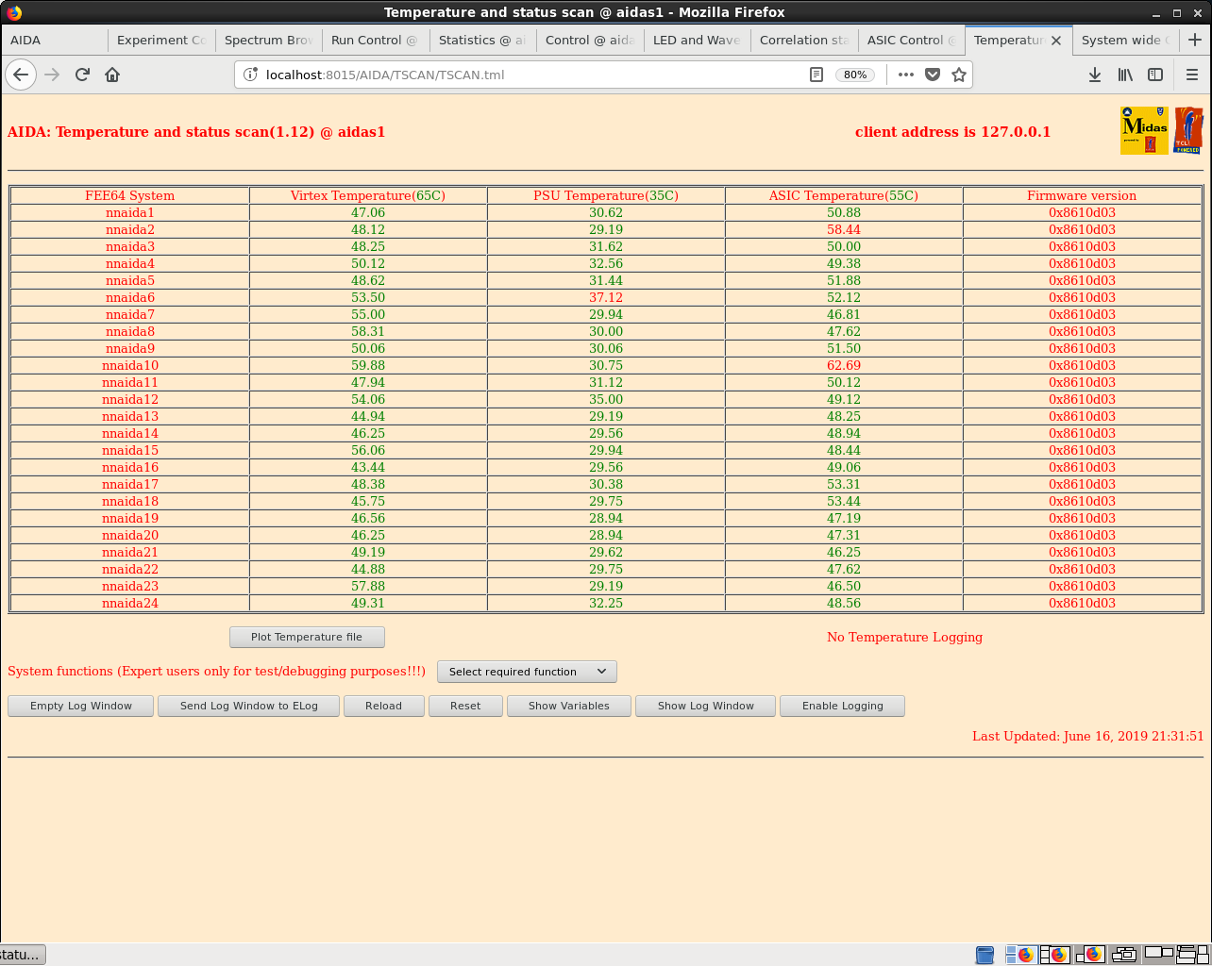The image size is (1212, 966).
Task: Click the 'Firmware version' column header
Action: click(1082, 195)
